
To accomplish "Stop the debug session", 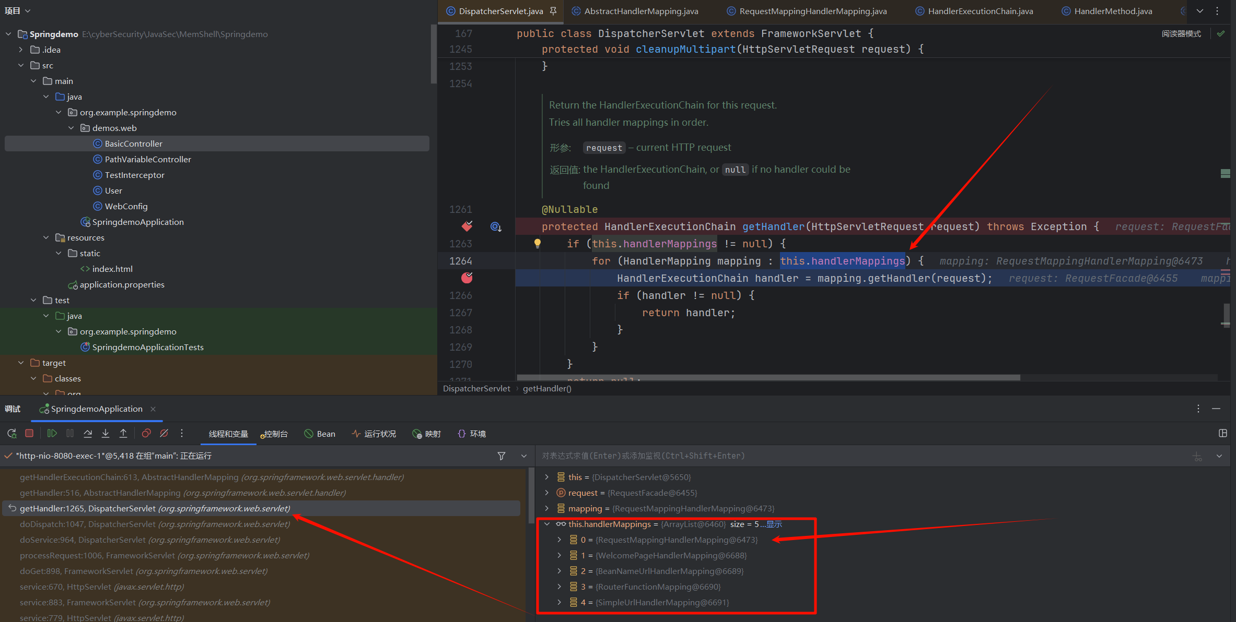I will (x=29, y=433).
